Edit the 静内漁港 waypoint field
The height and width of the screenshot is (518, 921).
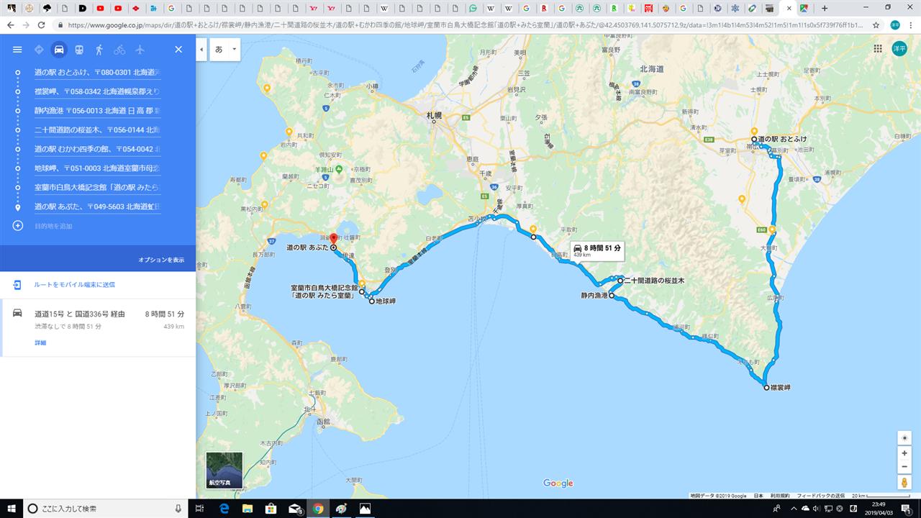97,111
